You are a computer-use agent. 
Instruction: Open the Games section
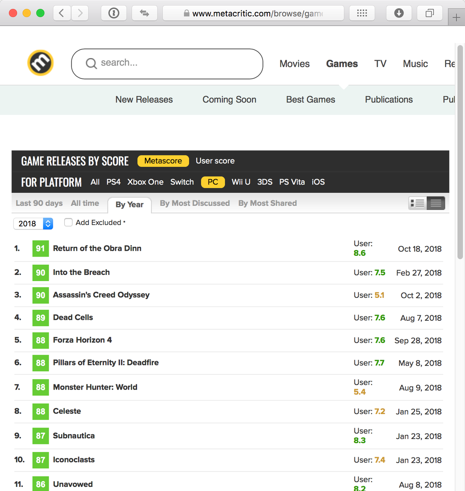pyautogui.click(x=342, y=64)
